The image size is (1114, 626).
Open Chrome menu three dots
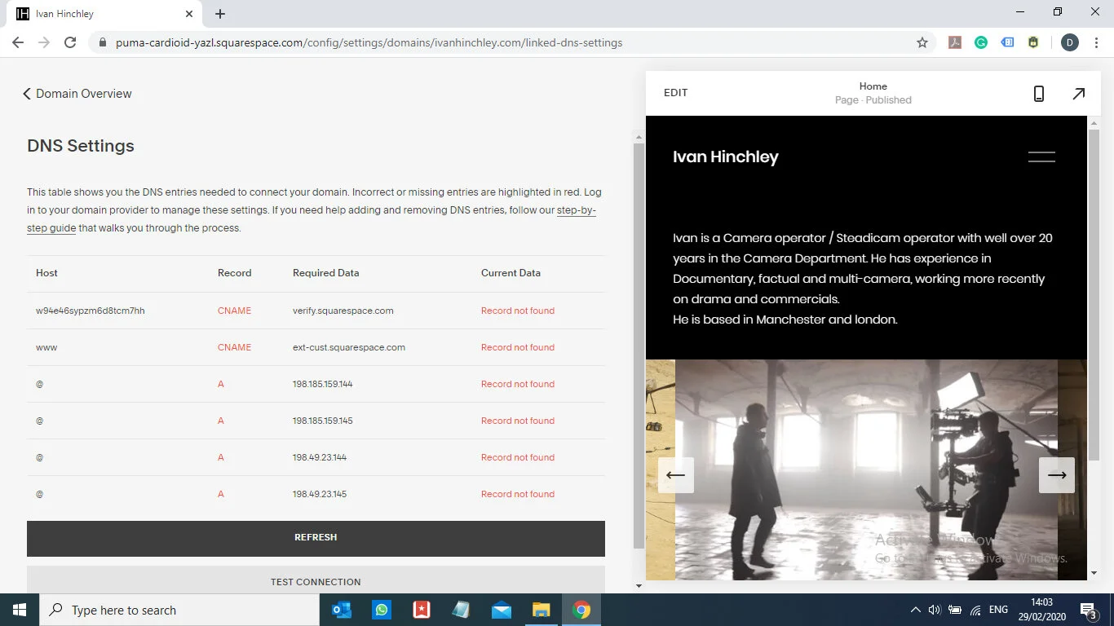coord(1095,42)
